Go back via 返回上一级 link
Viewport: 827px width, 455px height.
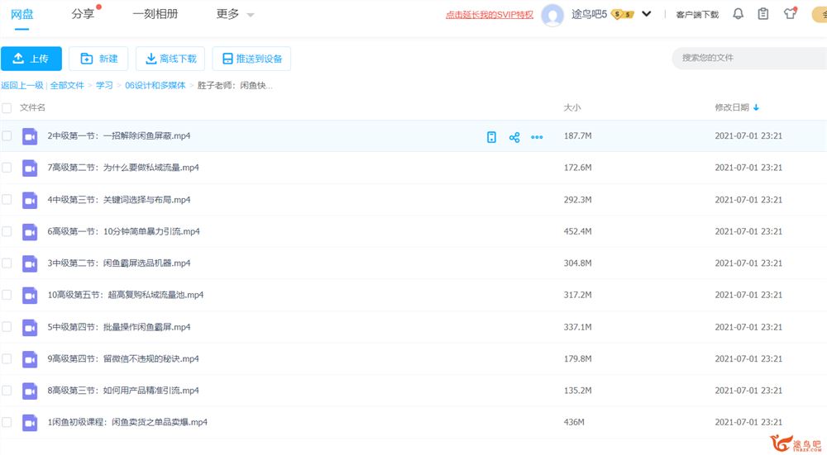click(x=22, y=85)
